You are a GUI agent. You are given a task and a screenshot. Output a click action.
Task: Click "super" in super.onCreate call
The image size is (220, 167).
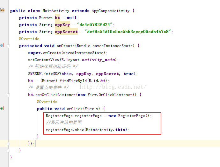tap(34, 53)
